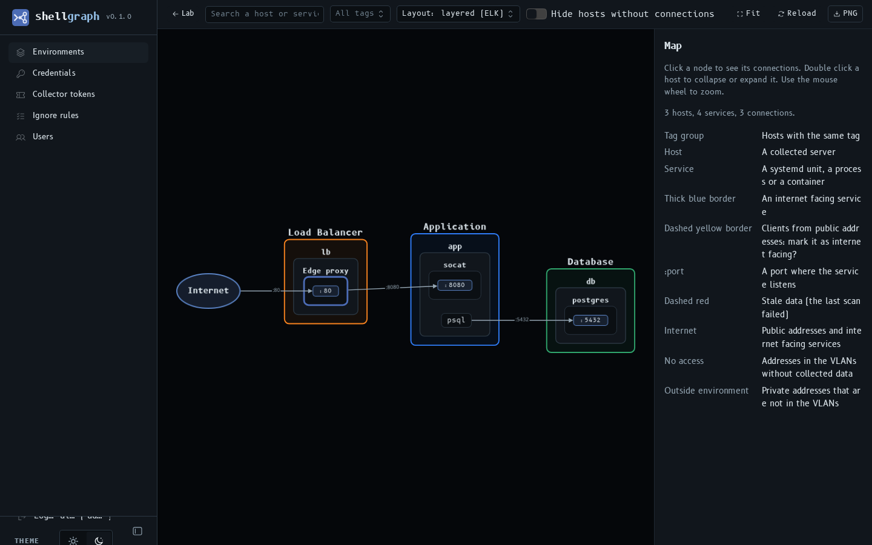Open the Layout layered (ELK) dropdown
Screen dimensions: 872x545
(x=458, y=14)
